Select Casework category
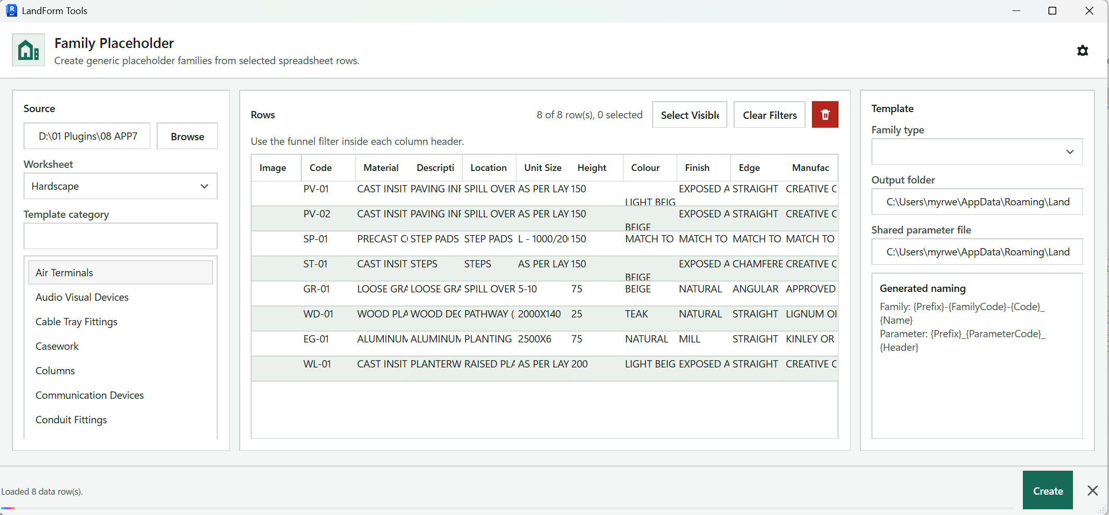 (x=121, y=346)
